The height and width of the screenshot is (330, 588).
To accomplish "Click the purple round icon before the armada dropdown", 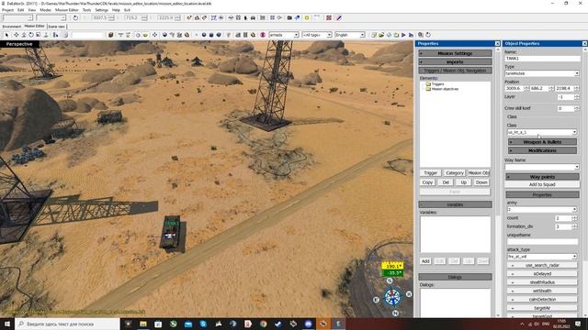I will click(263, 35).
